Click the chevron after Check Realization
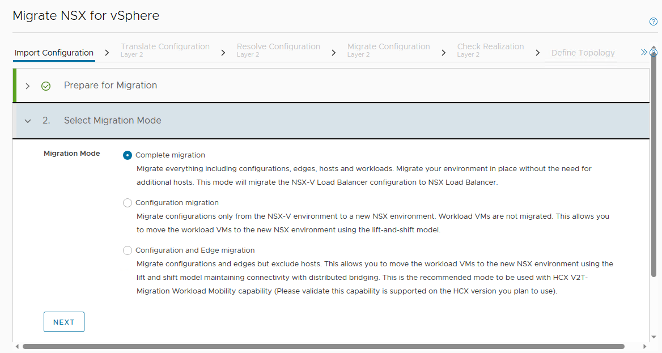662x353 pixels. (x=538, y=53)
